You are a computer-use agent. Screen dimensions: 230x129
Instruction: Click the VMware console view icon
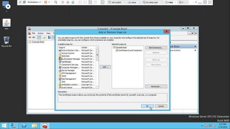click(102, 2)
